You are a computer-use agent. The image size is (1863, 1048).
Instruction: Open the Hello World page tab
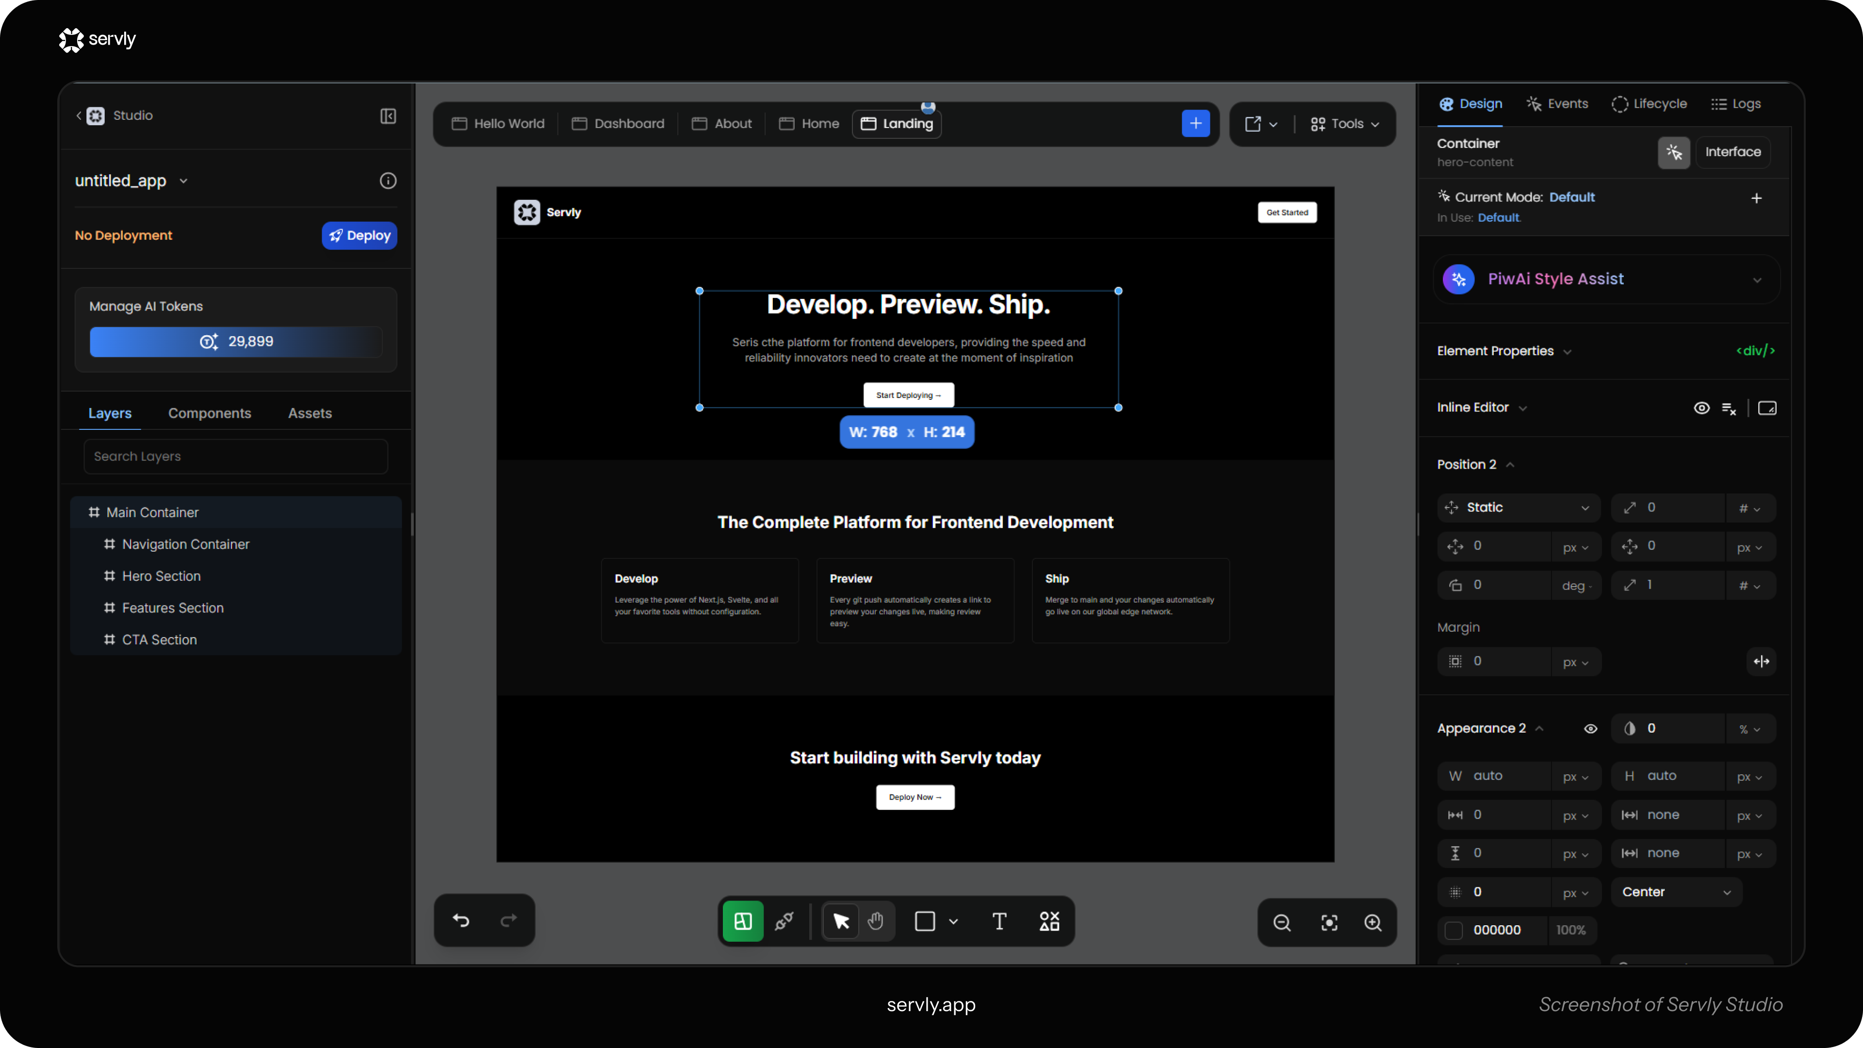pyautogui.click(x=498, y=124)
